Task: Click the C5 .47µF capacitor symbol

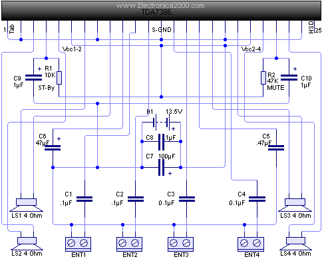Action: click(x=276, y=148)
